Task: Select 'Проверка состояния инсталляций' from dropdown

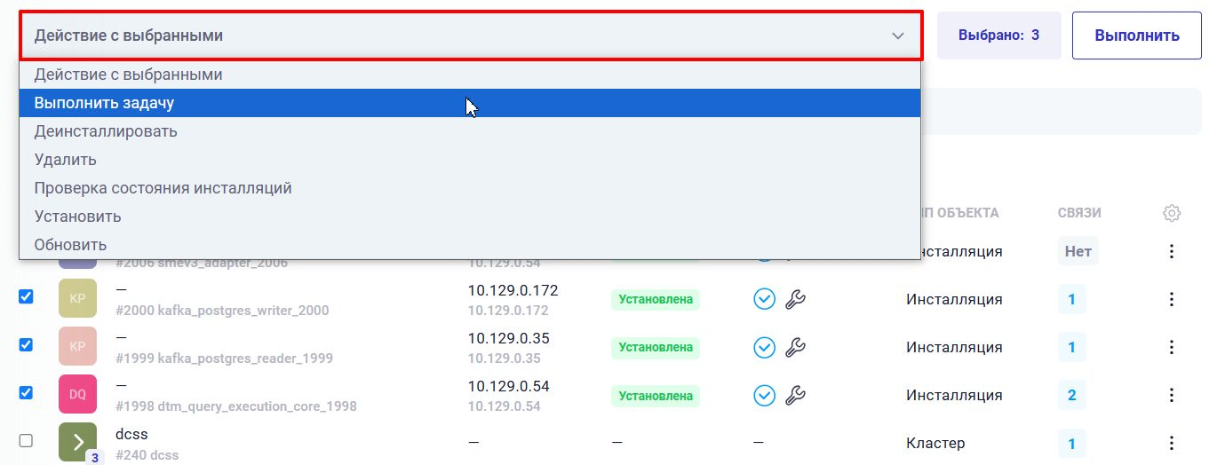Action: [x=163, y=188]
